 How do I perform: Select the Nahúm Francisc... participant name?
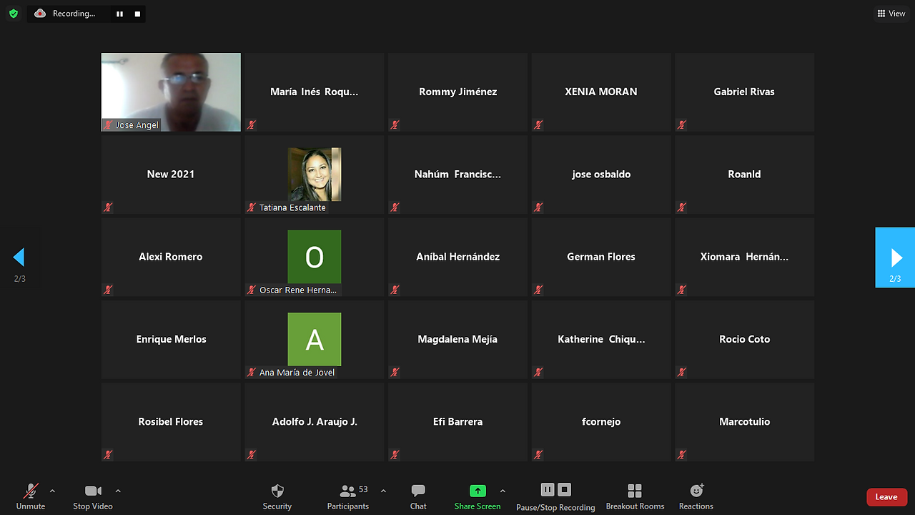(457, 174)
